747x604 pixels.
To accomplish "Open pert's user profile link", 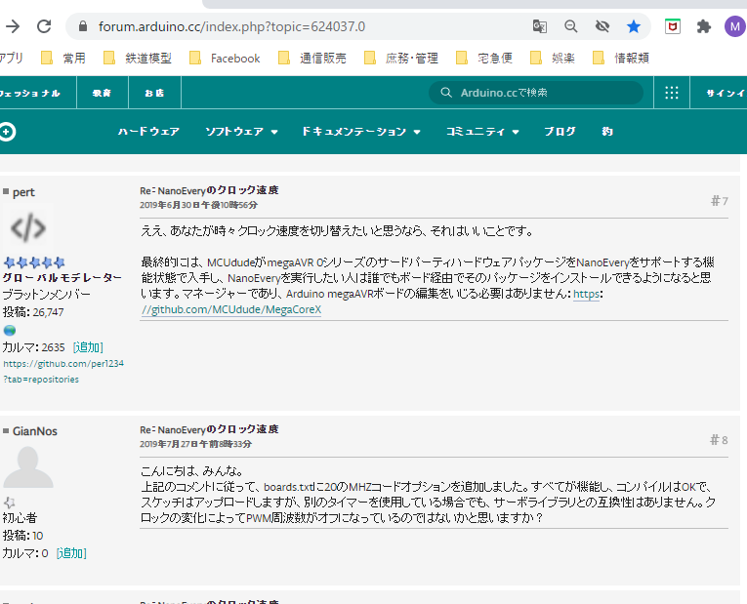I will 23,192.
